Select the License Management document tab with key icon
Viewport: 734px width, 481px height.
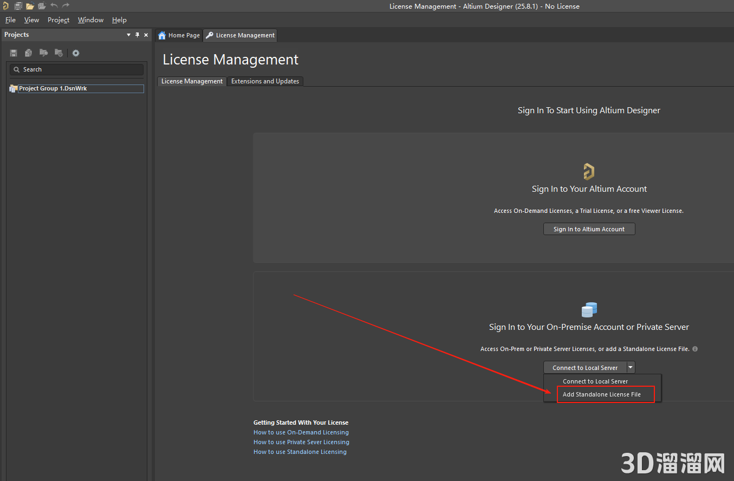coord(240,35)
